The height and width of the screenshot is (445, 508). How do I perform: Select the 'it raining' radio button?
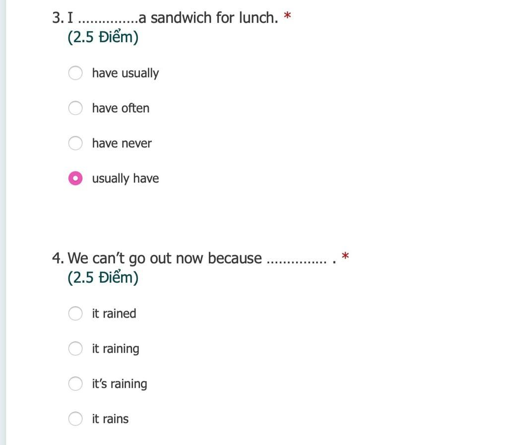coord(75,348)
